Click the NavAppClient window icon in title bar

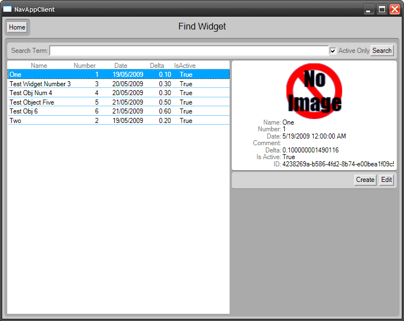click(7, 9)
